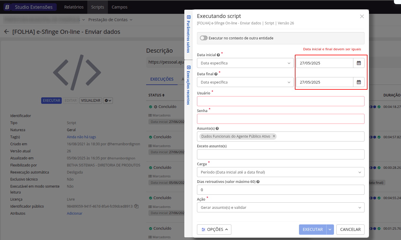Open the Ação dropdown
The width and height of the screenshot is (401, 240).
tap(281, 207)
